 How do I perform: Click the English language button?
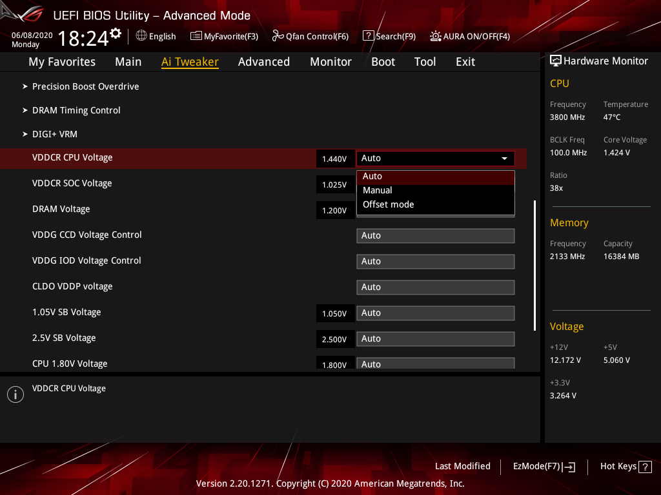162,37
